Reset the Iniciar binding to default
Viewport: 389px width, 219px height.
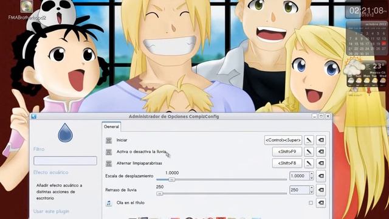pyautogui.click(x=321, y=141)
